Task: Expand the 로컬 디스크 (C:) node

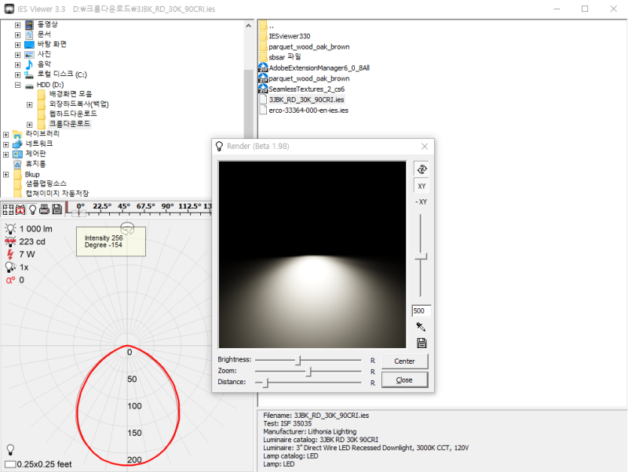Action: [17, 74]
